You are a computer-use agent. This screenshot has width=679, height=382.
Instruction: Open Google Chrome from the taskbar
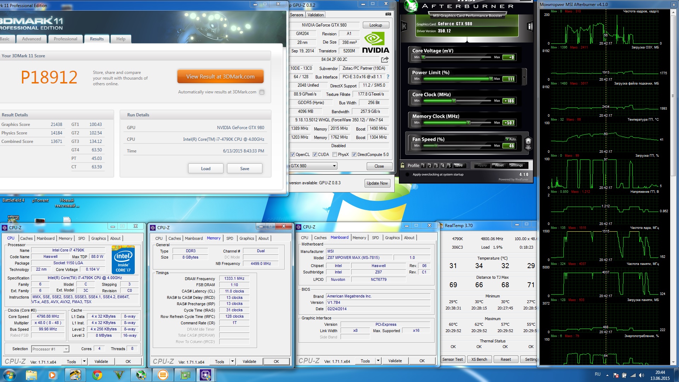point(97,375)
